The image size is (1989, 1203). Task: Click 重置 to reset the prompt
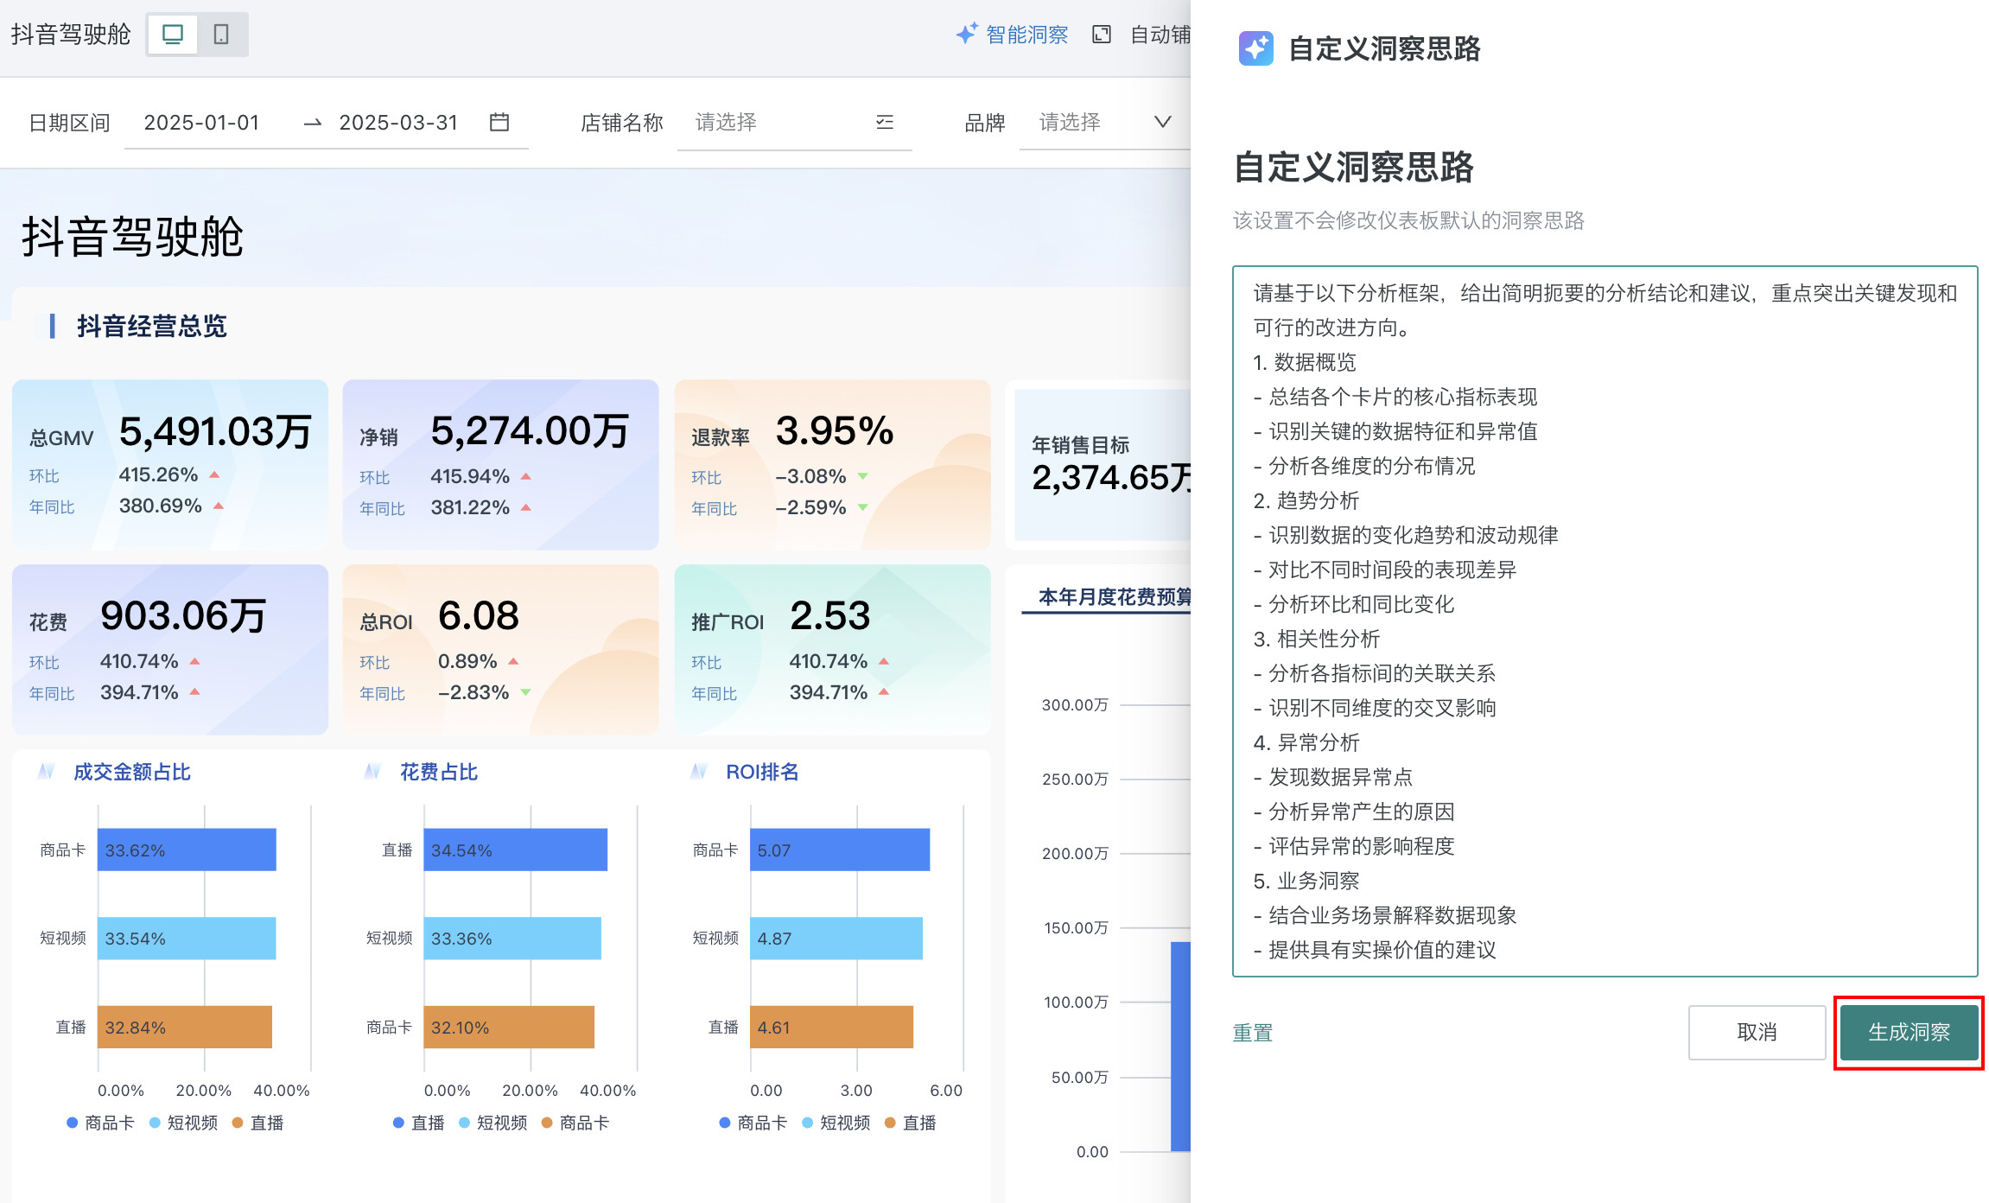(1252, 1033)
